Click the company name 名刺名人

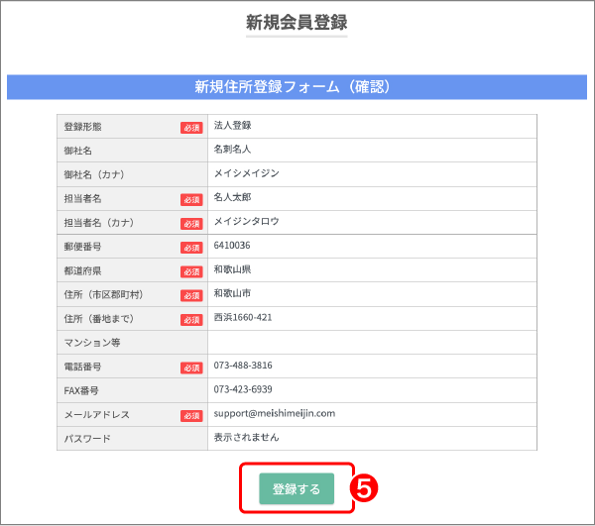coord(232,150)
